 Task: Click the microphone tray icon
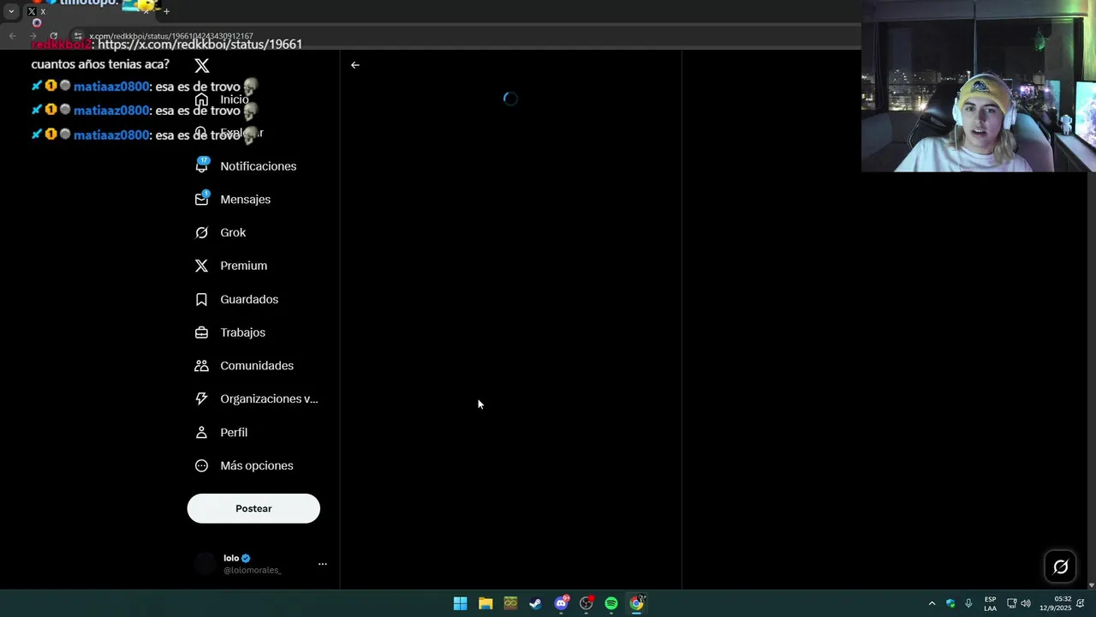tap(968, 603)
